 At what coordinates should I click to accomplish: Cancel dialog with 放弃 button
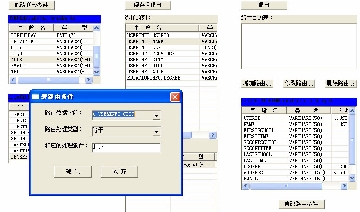119,172
